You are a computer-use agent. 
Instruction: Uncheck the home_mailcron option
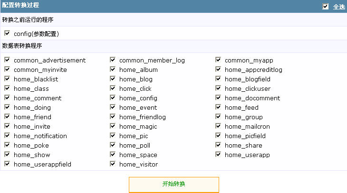[218, 126]
